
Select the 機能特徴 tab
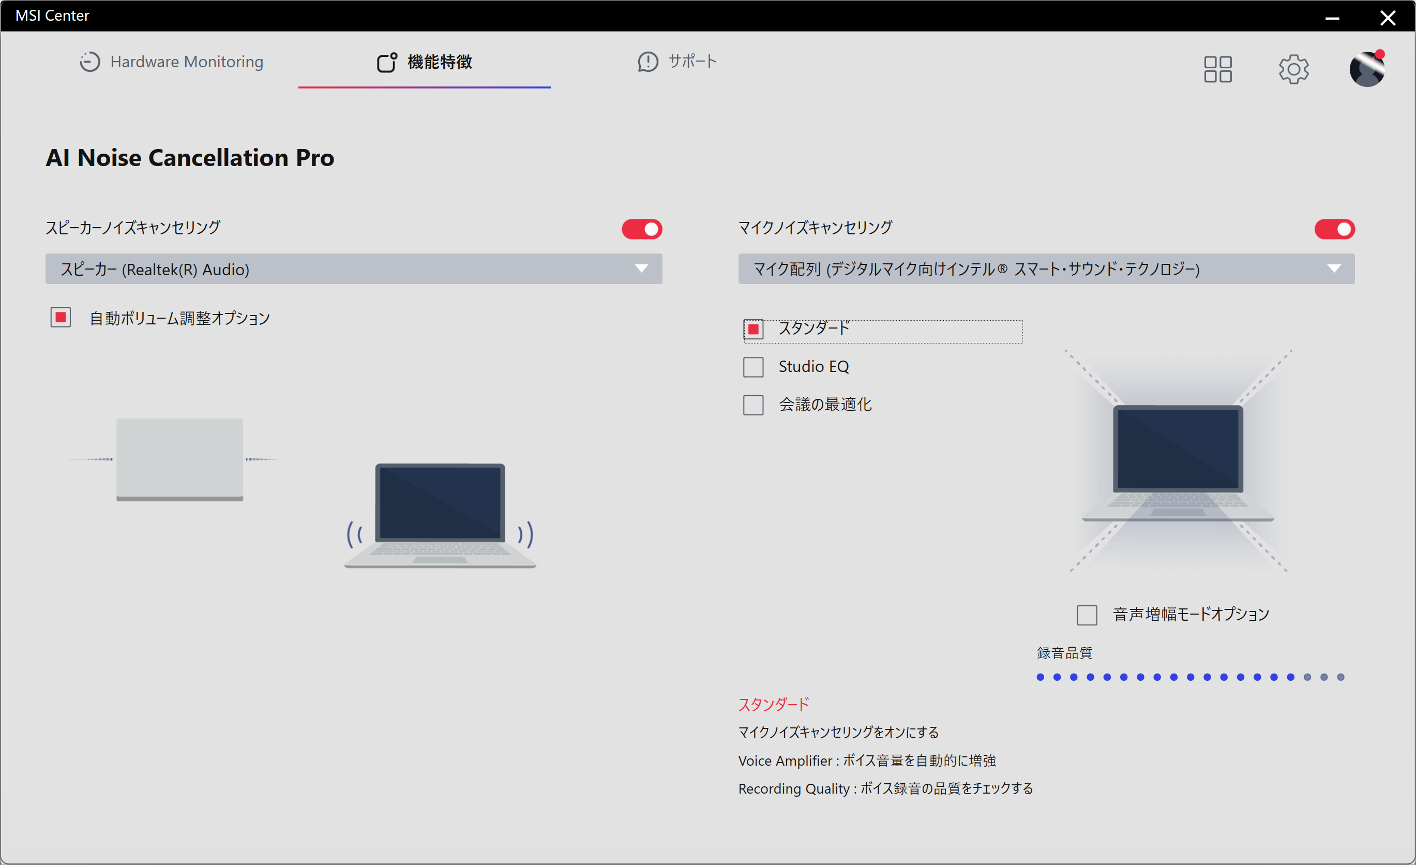424,62
